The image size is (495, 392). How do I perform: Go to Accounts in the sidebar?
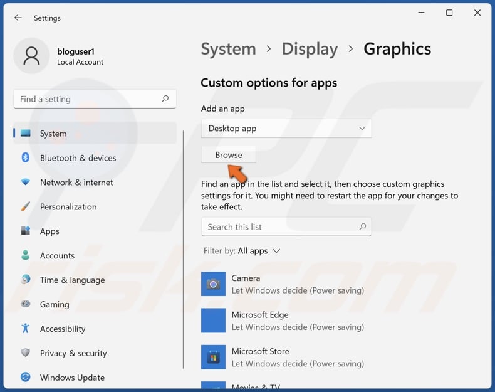57,256
